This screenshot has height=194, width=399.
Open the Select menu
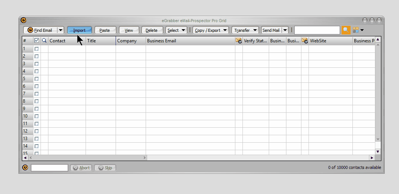point(176,30)
